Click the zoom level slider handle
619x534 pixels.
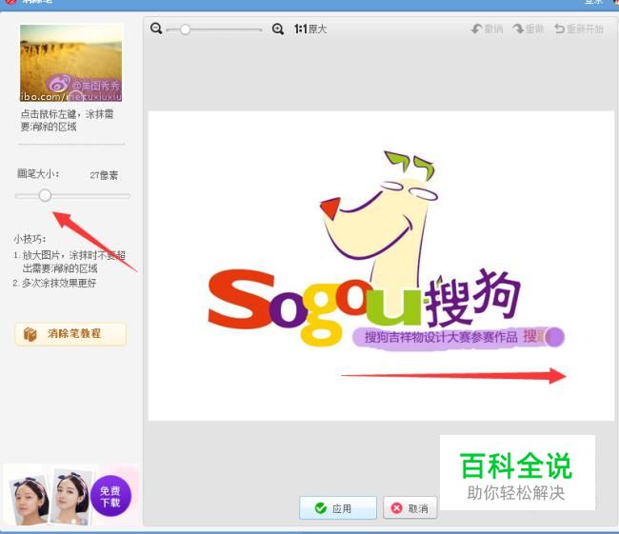pos(185,30)
